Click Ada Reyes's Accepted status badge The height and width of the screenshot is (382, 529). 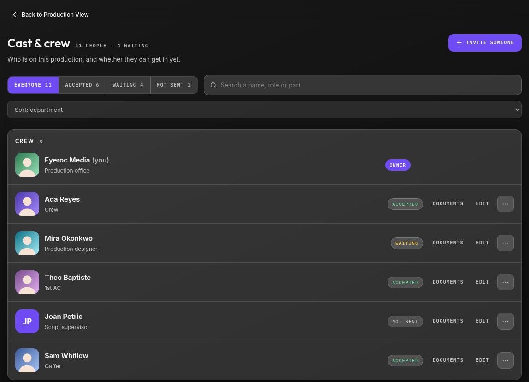pos(405,204)
